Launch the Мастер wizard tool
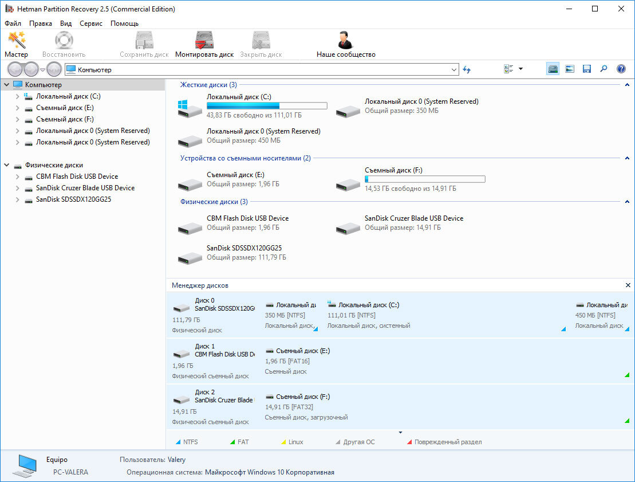This screenshot has height=482, width=635. click(x=16, y=44)
